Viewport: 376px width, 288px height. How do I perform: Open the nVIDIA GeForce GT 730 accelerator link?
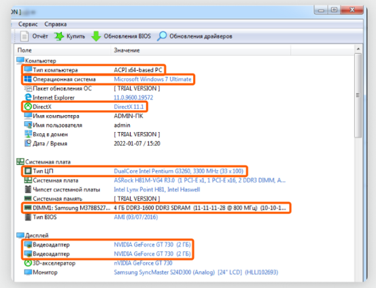pos(143,263)
